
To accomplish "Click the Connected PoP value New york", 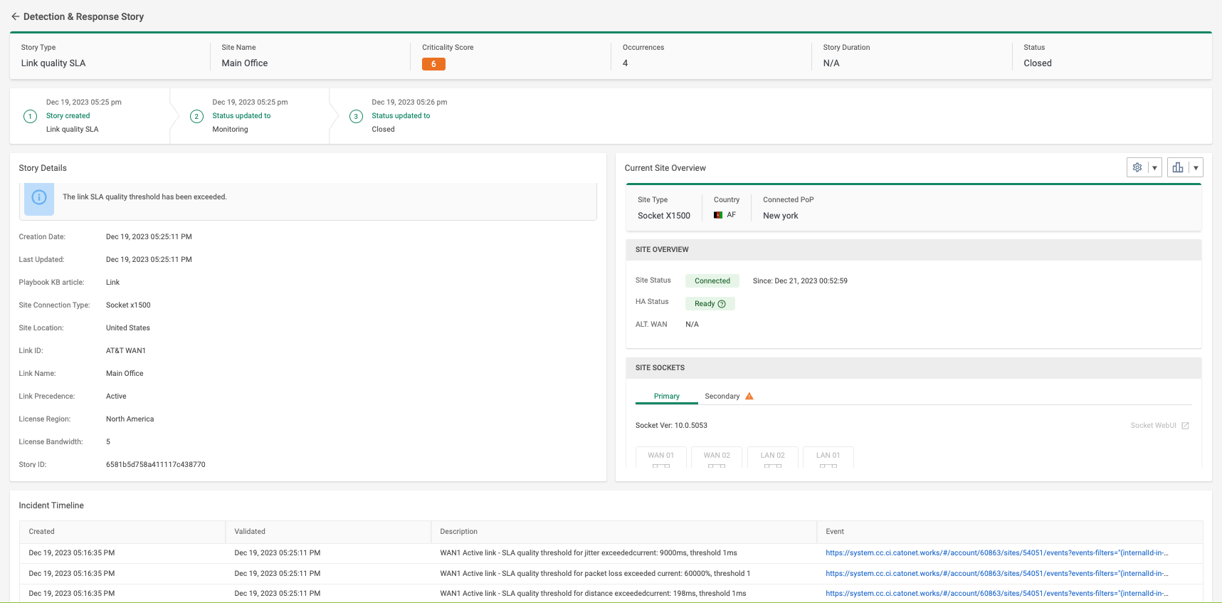I will coord(780,216).
